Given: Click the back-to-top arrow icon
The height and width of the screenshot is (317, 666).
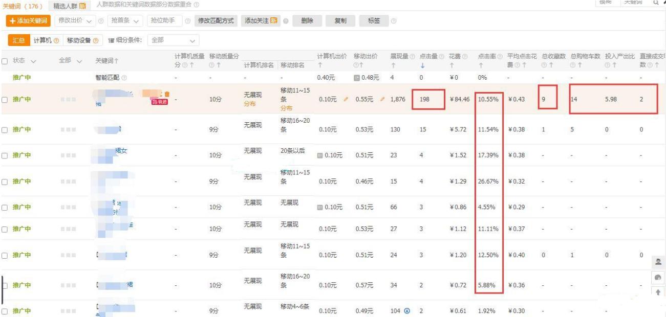Looking at the screenshot, I should pyautogui.click(x=658, y=292).
